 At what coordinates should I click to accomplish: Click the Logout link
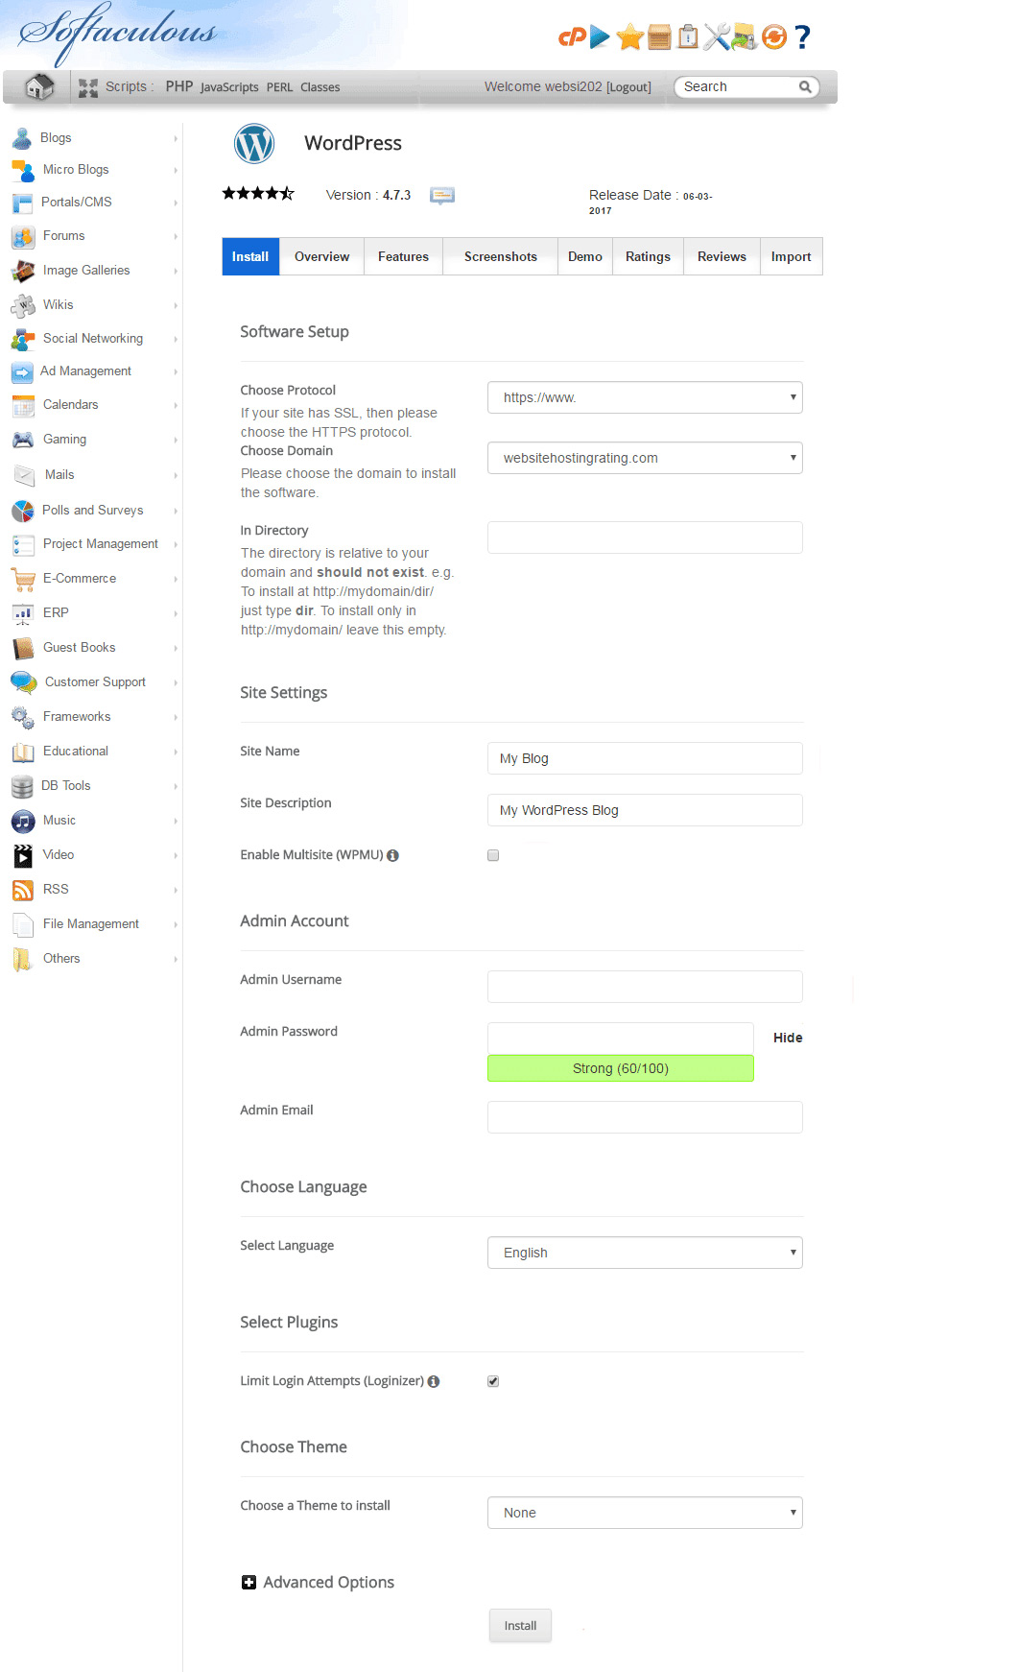click(x=628, y=87)
